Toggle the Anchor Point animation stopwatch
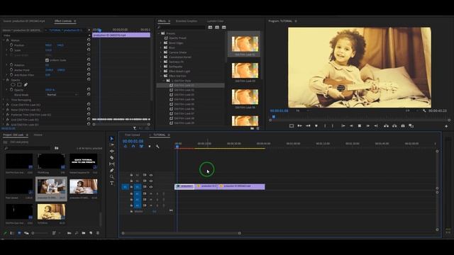The width and height of the screenshot is (454, 255). 11,70
